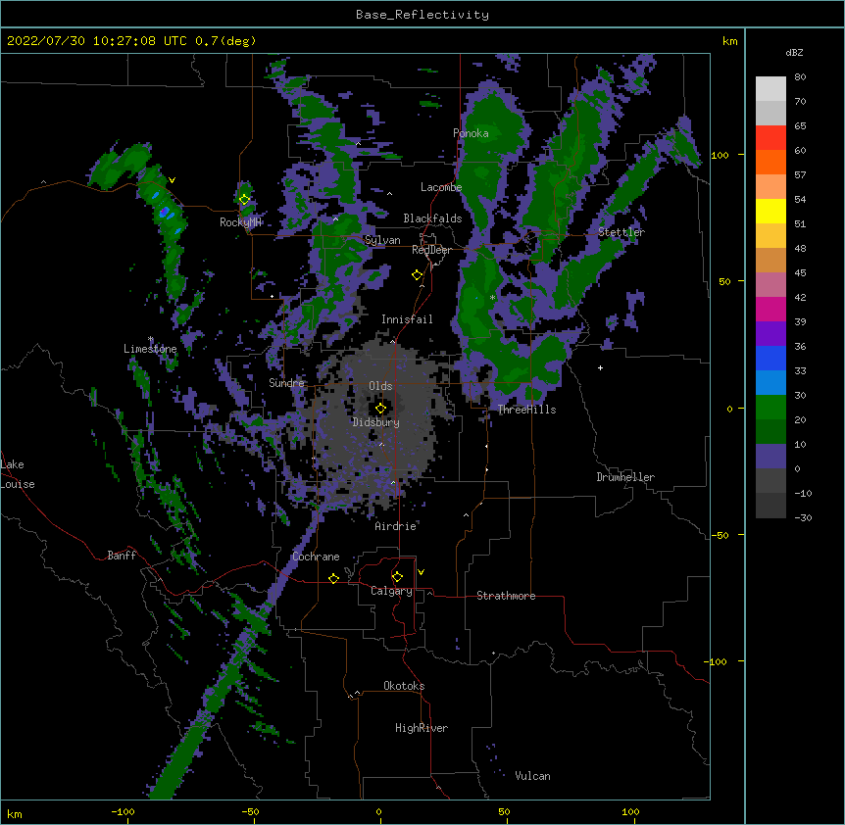845x825 pixels.
Task: Click the yellow radar marker at Olds-Didsbury
Action: click(380, 409)
